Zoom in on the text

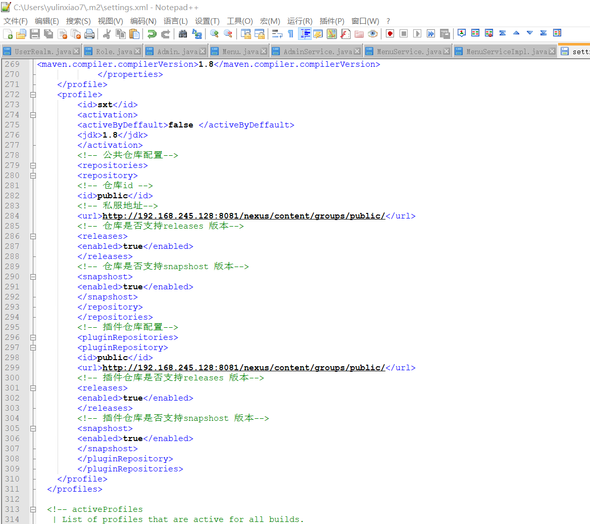[x=214, y=34]
